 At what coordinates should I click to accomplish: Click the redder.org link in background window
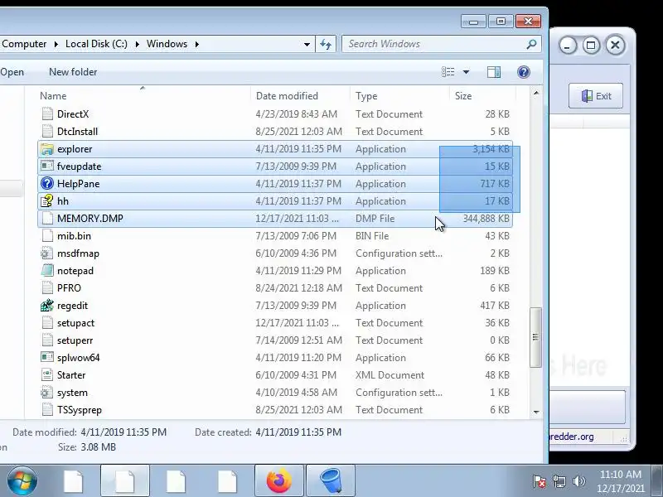[x=572, y=437]
